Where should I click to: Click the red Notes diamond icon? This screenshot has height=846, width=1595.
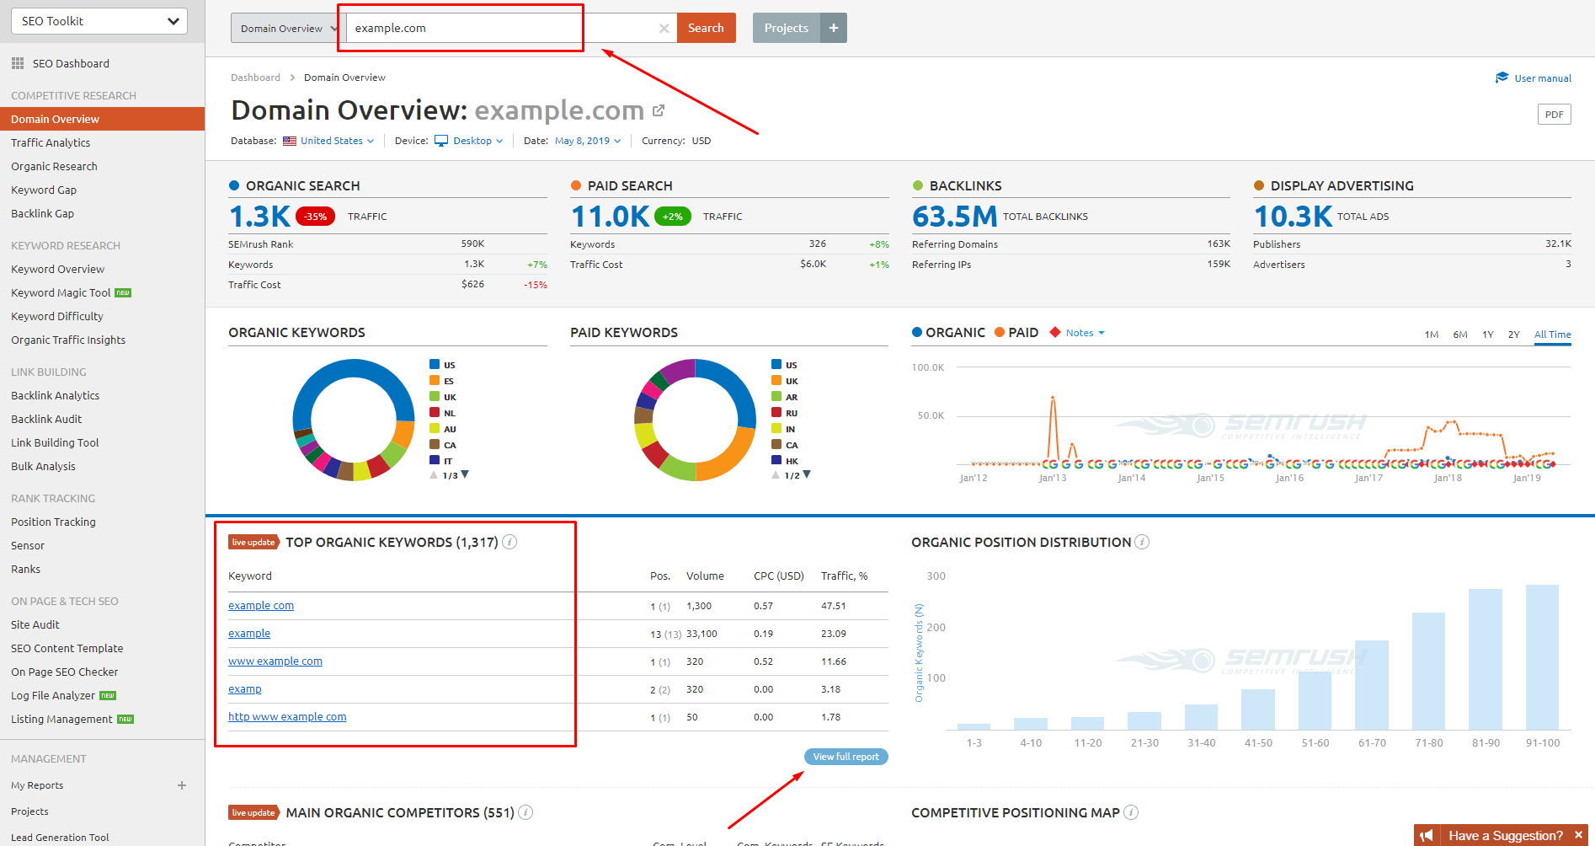coord(1055,333)
